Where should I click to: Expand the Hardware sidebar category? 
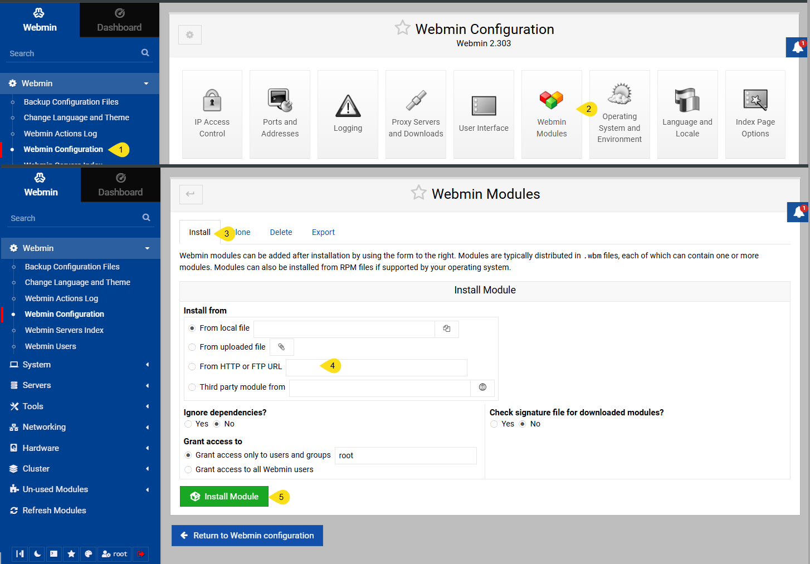(80, 448)
